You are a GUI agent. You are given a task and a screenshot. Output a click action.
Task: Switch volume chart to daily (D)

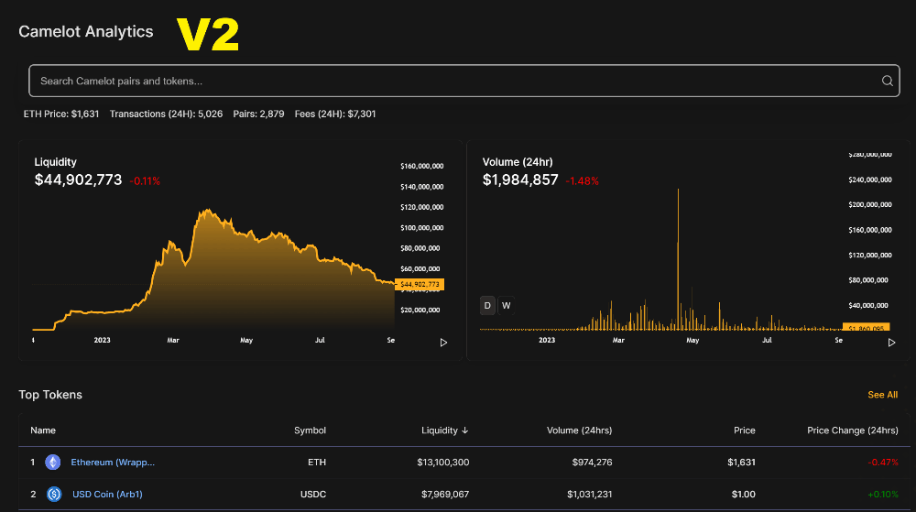click(487, 306)
